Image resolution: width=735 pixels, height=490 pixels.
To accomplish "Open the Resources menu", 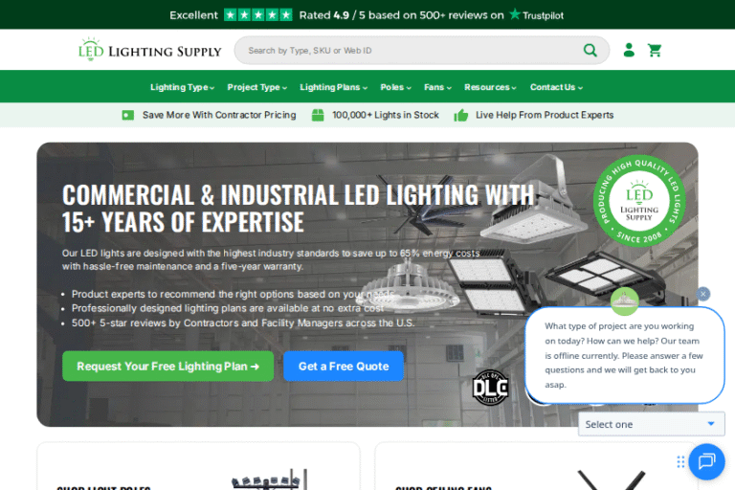I will 490,87.
